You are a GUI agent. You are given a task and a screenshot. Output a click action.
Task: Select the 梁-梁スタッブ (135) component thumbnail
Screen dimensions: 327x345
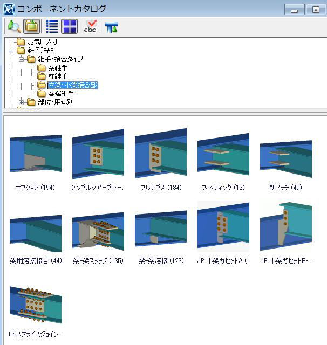98,232
